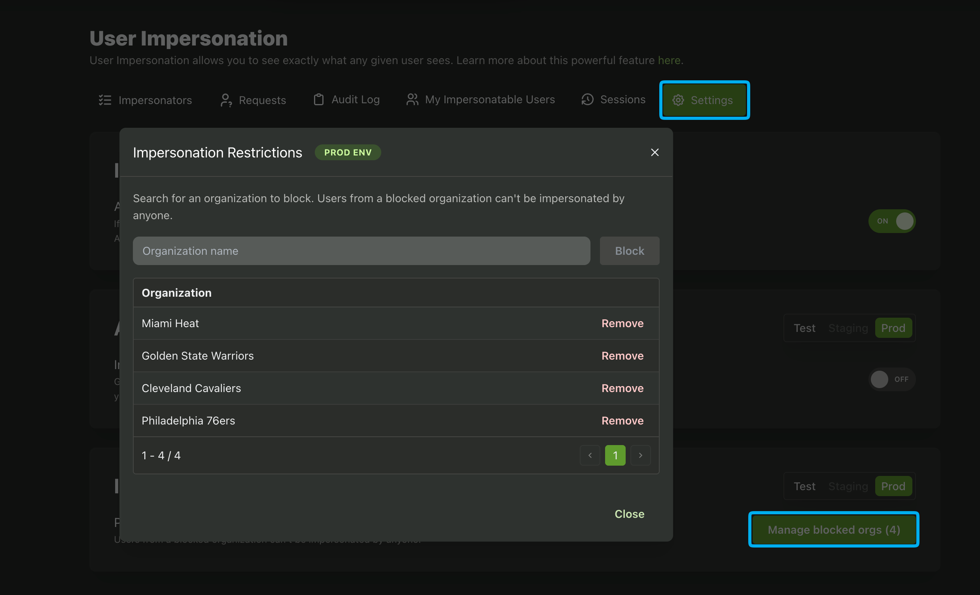Viewport: 980px width, 595px height.
Task: Close the Impersonation Restrictions dialog with X
Action: coord(655,152)
